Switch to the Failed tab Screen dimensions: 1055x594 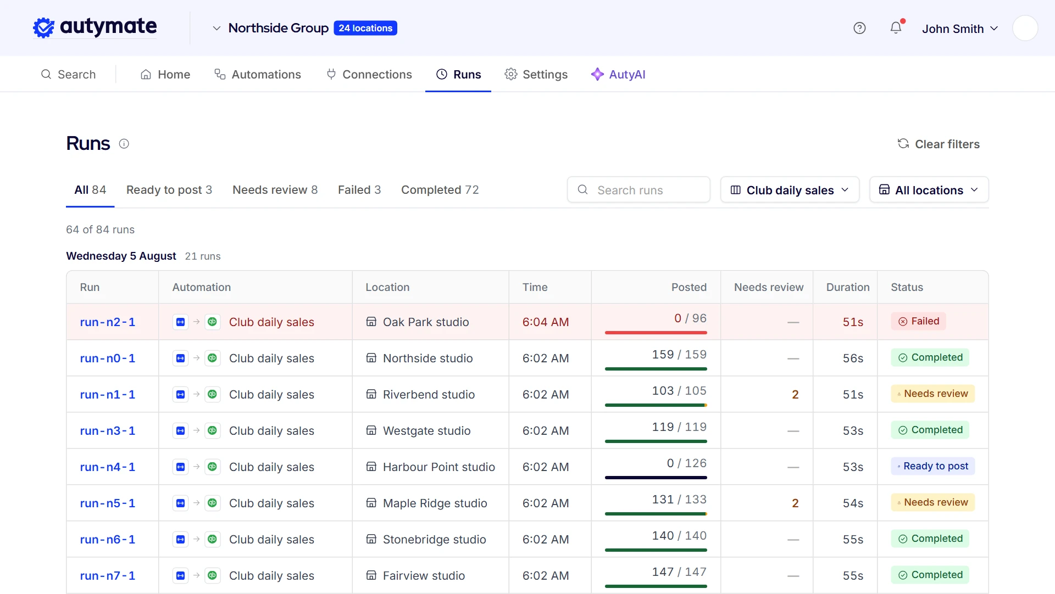pos(359,190)
